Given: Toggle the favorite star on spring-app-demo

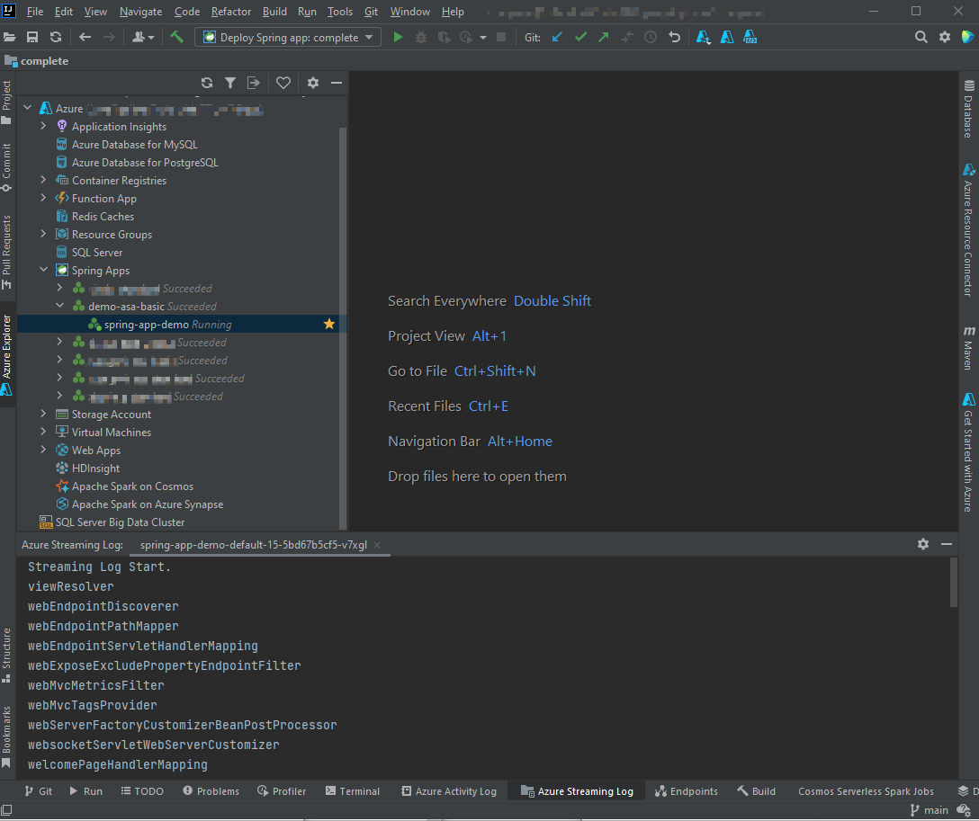Looking at the screenshot, I should (328, 324).
